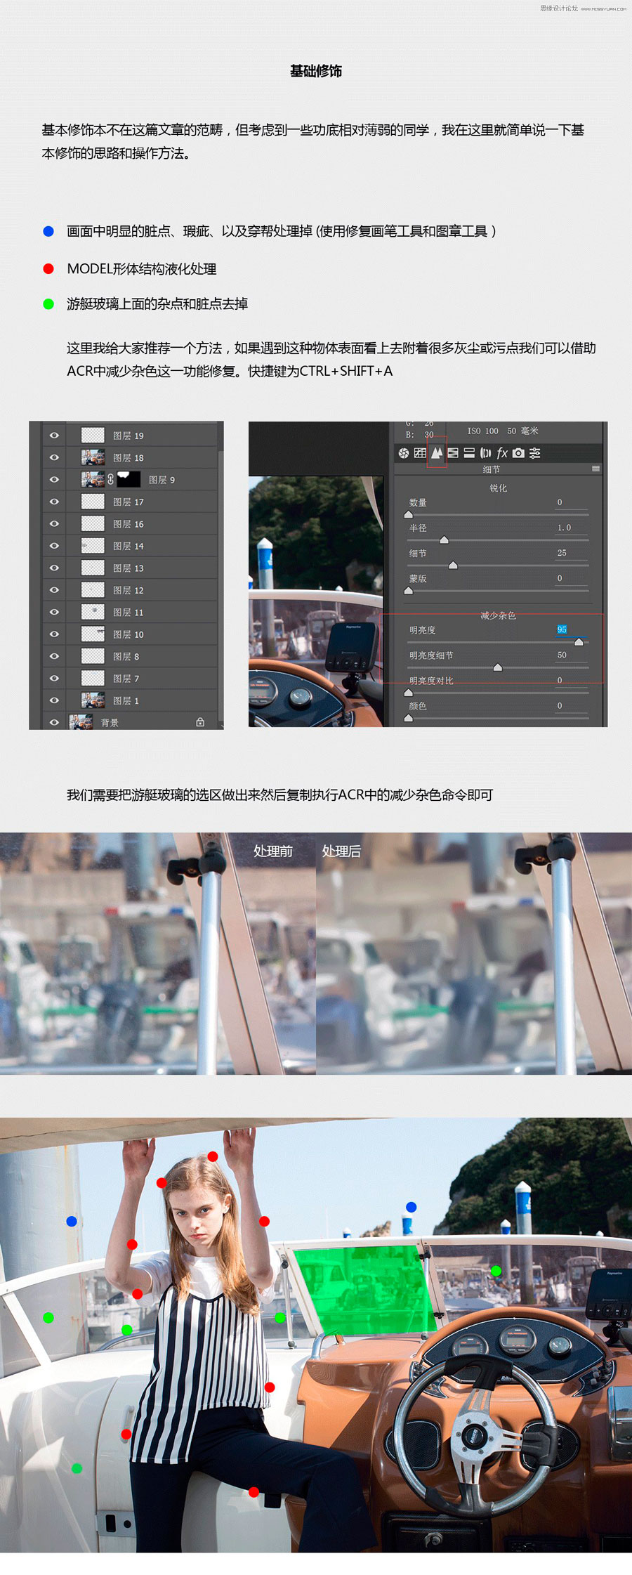Click the lock icon on 背景 layer
This screenshot has width=632, height=1575.
point(200,721)
